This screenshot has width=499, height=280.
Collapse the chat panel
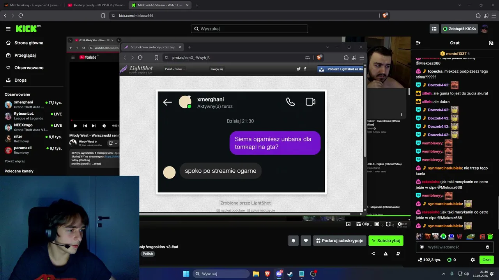[x=418, y=43]
